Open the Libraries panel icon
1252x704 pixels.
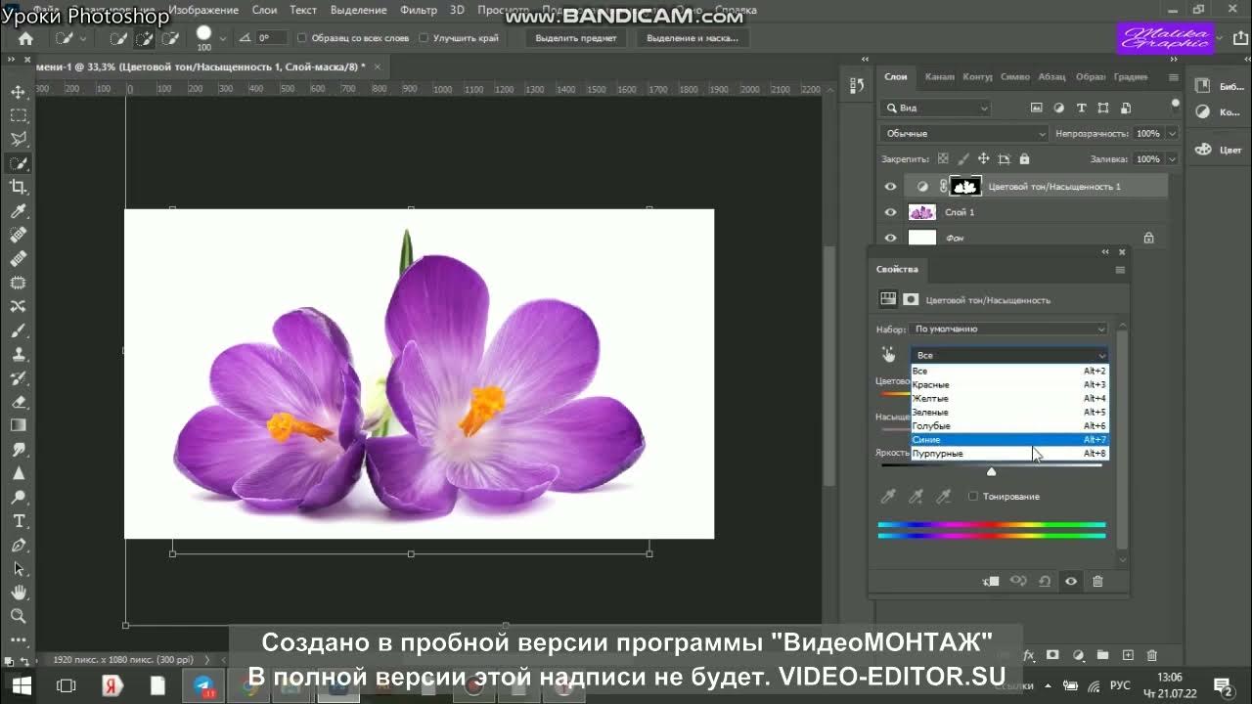[1203, 86]
